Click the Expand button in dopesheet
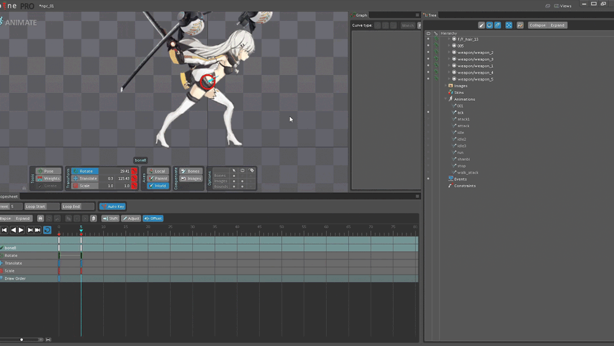614x346 pixels. click(x=22, y=219)
